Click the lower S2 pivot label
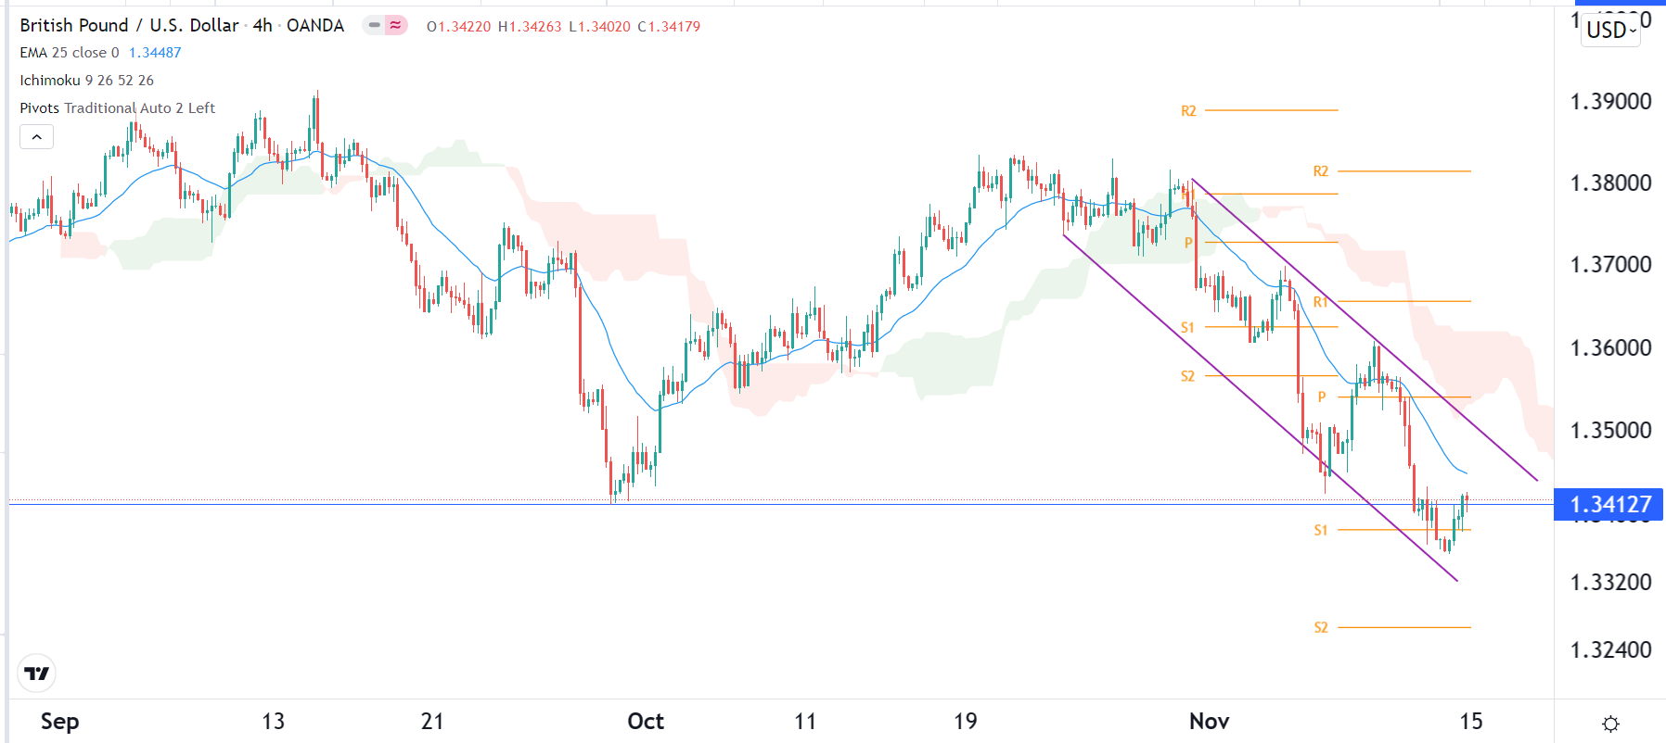1666x743 pixels. pyautogui.click(x=1321, y=628)
